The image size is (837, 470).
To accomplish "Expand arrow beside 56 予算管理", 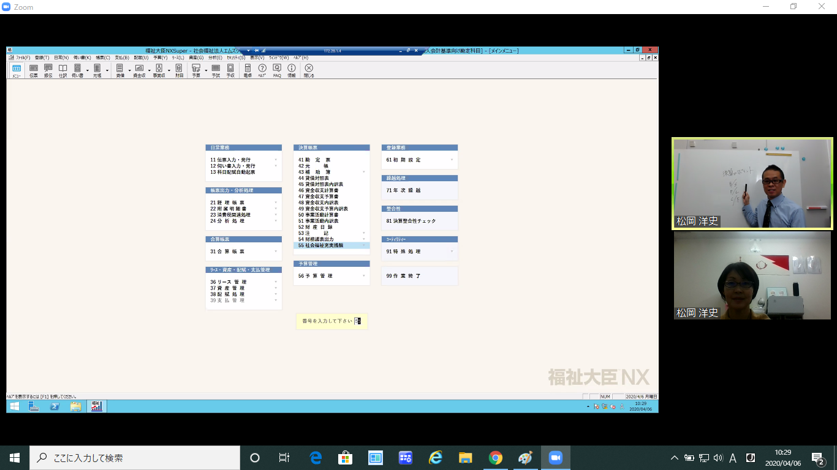I will (363, 276).
